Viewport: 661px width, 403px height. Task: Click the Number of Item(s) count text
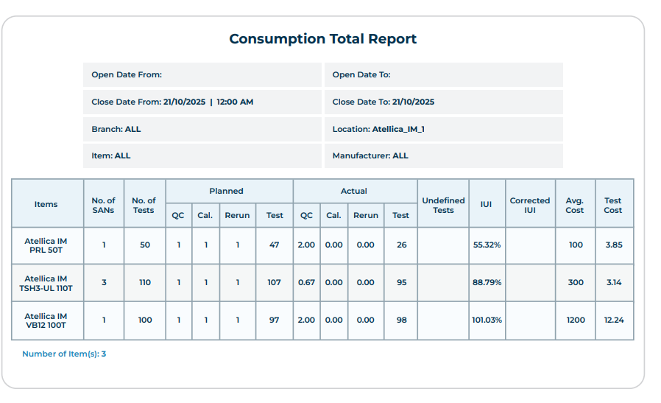[64, 354]
